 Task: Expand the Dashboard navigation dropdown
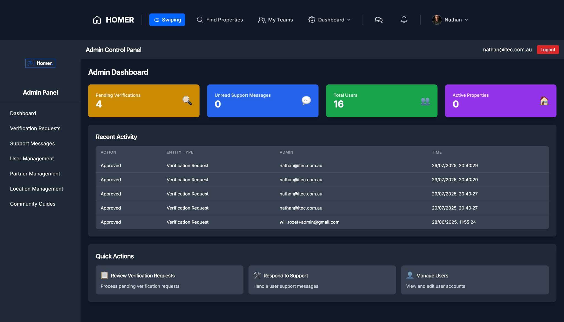point(349,20)
